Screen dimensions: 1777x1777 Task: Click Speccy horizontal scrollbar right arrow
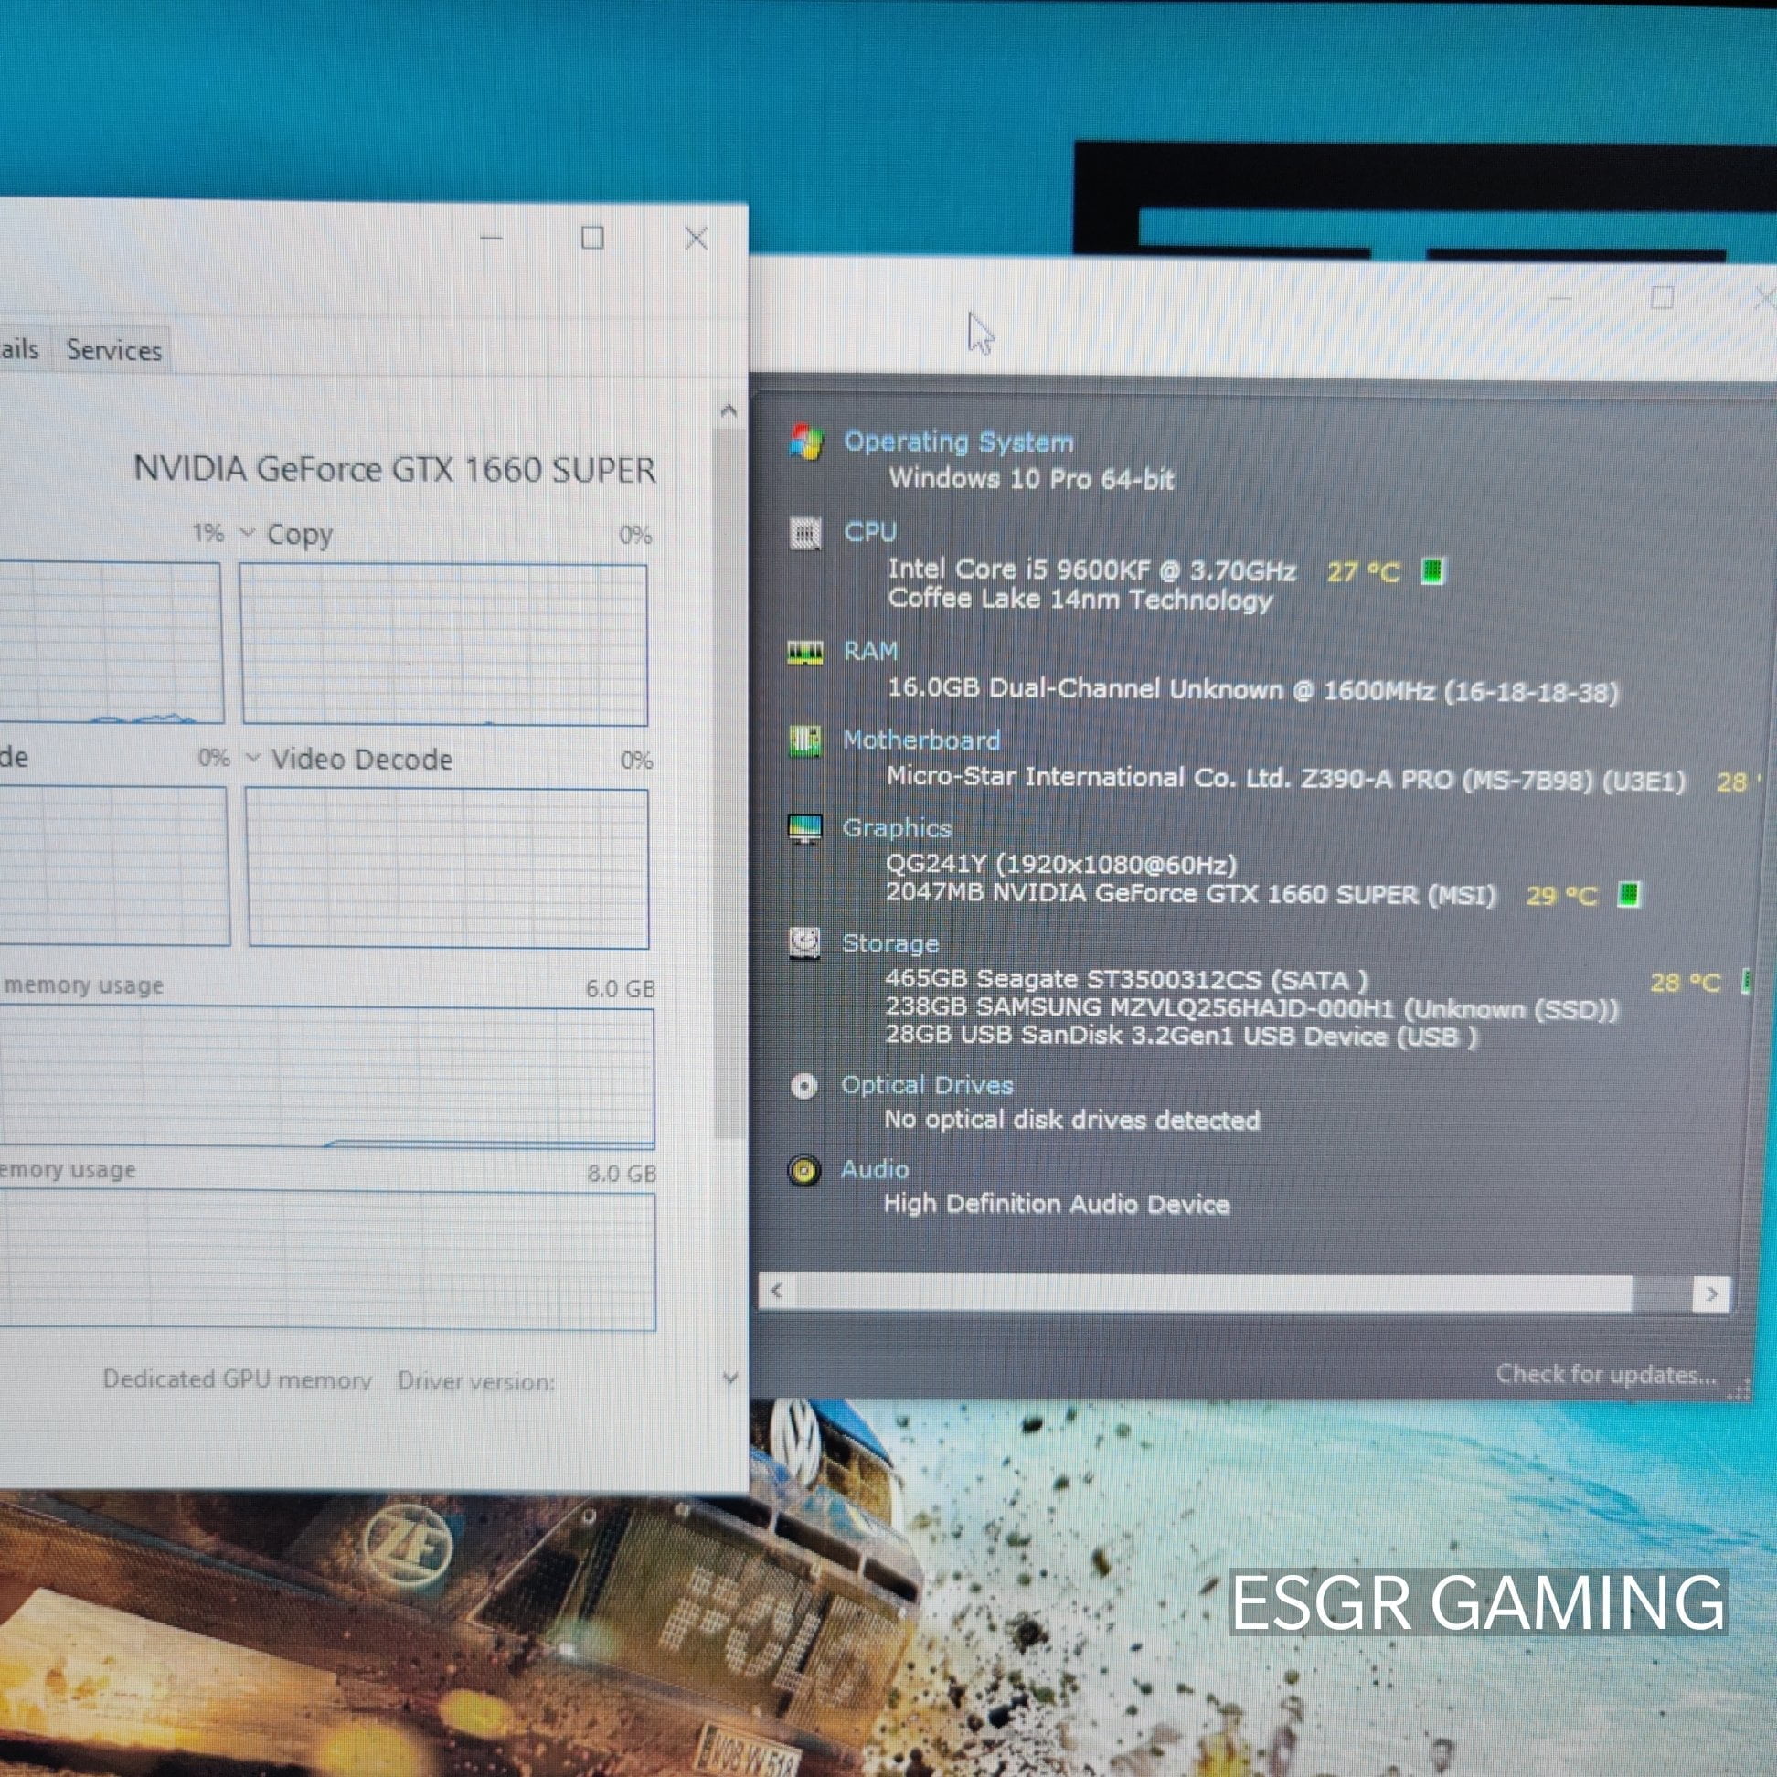pos(1712,1294)
